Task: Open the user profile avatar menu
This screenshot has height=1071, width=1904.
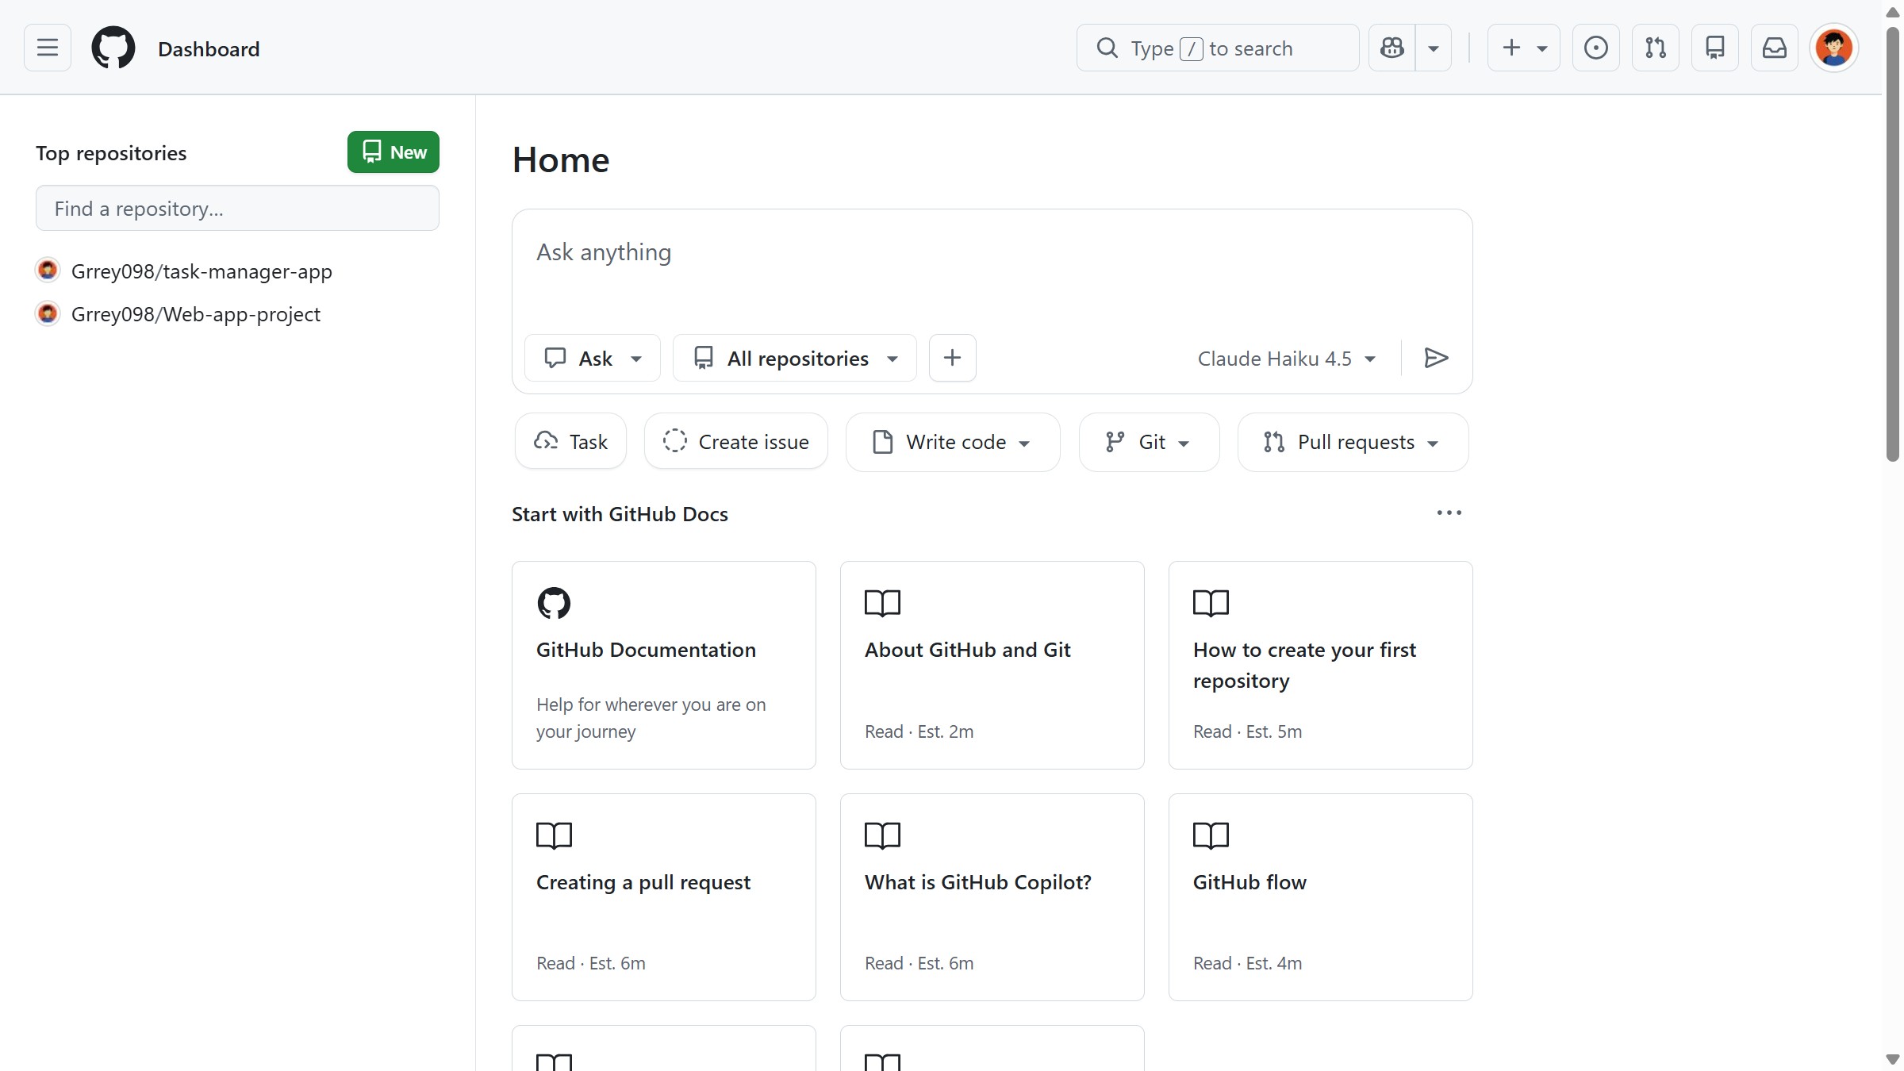Action: 1834,48
